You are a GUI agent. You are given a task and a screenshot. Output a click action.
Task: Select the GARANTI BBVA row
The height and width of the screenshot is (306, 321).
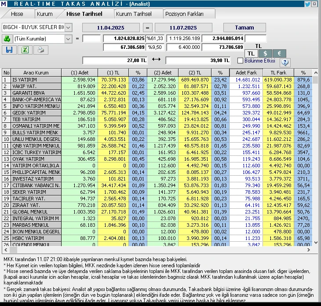tap(157, 93)
